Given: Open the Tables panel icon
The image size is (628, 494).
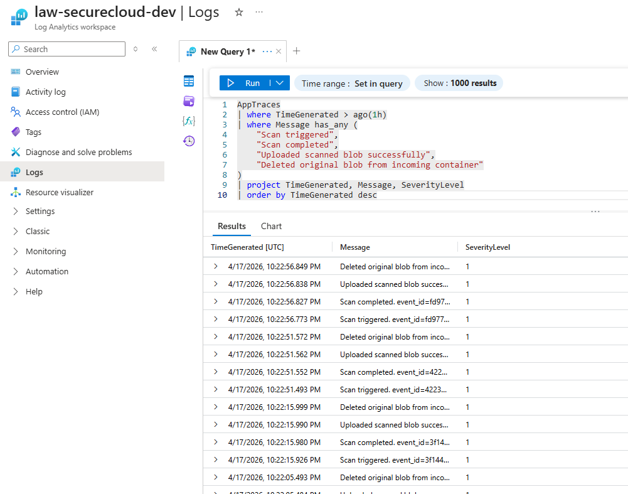Looking at the screenshot, I should point(189,81).
